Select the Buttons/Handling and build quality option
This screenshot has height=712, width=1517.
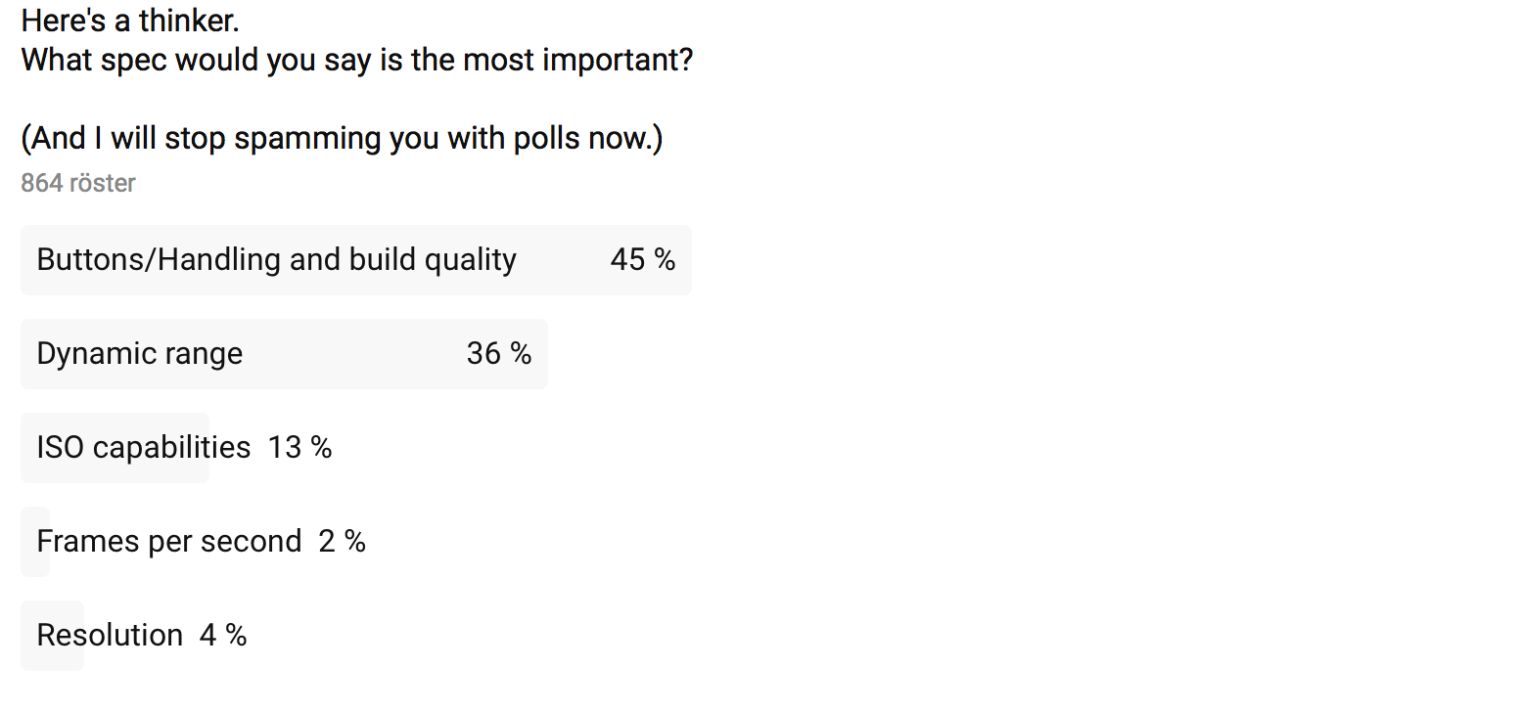(356, 260)
